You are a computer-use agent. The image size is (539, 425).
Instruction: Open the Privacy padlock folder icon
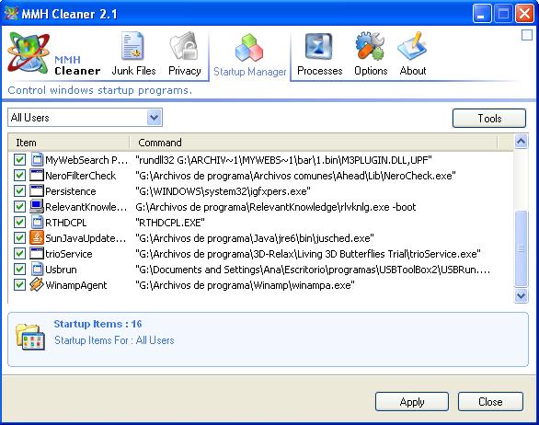184,46
